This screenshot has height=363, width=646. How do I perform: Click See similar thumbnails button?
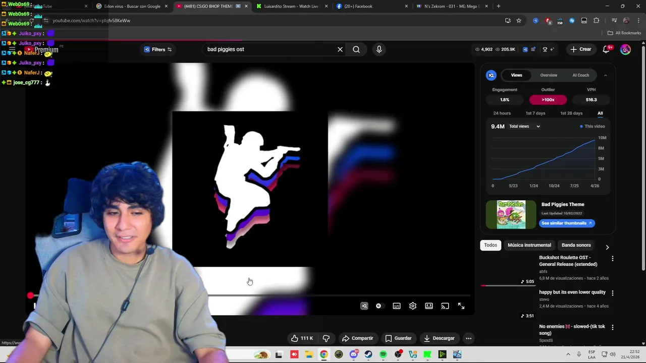click(x=567, y=223)
